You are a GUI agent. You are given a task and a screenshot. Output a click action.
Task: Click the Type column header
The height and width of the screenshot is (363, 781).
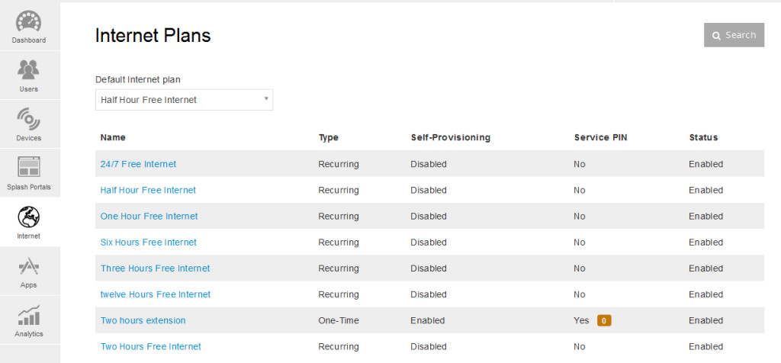[x=328, y=137]
